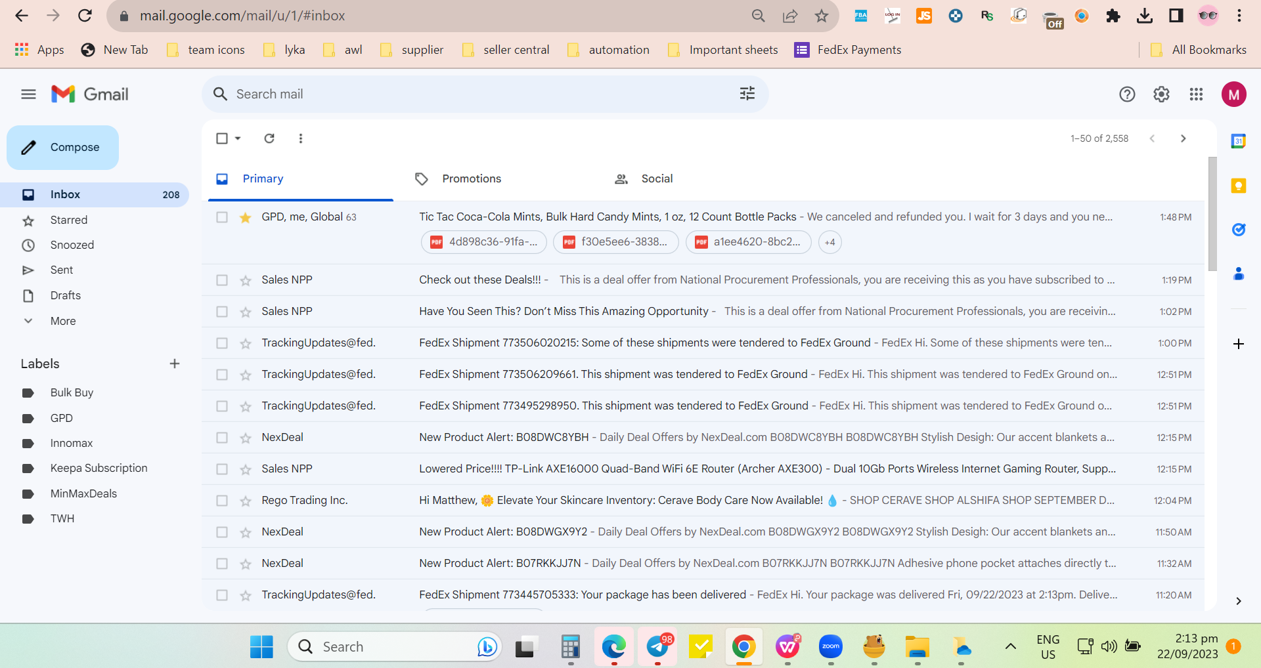This screenshot has height=668, width=1261.
Task: Go to the next page of emails
Action: pyautogui.click(x=1183, y=138)
